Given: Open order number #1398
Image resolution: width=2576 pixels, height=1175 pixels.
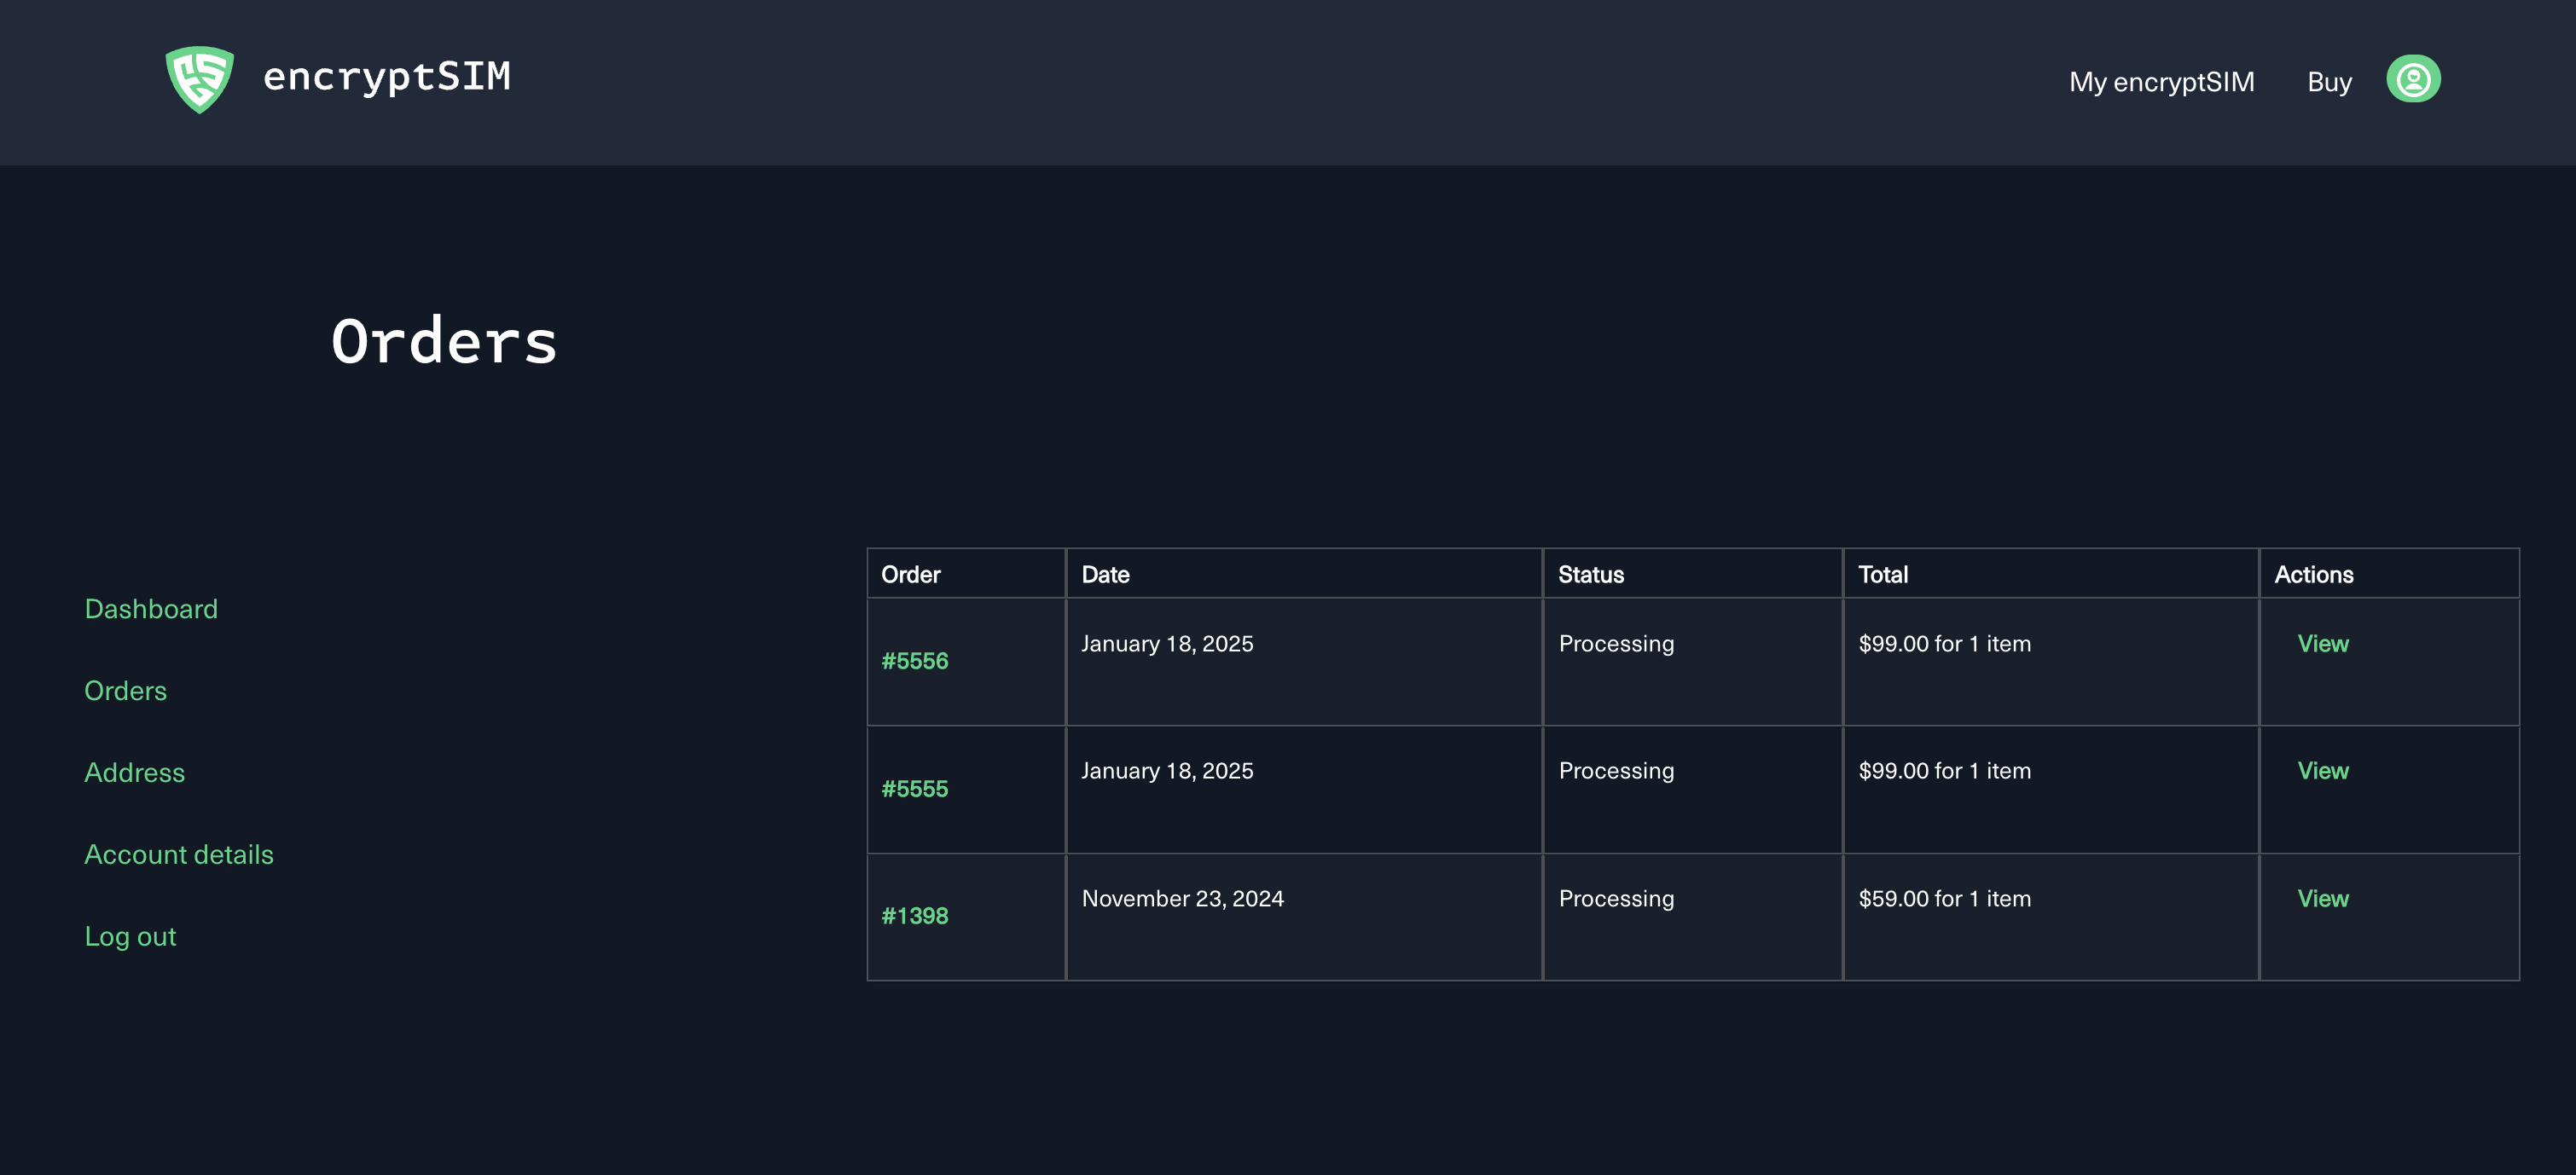Looking at the screenshot, I should pyautogui.click(x=914, y=916).
